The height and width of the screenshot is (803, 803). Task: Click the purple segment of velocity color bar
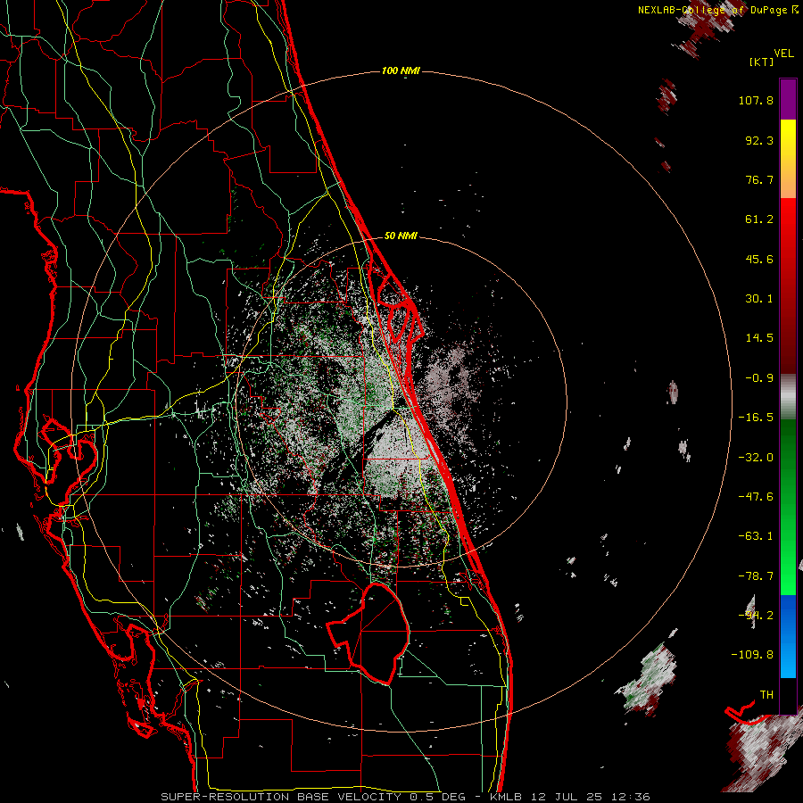point(788,100)
